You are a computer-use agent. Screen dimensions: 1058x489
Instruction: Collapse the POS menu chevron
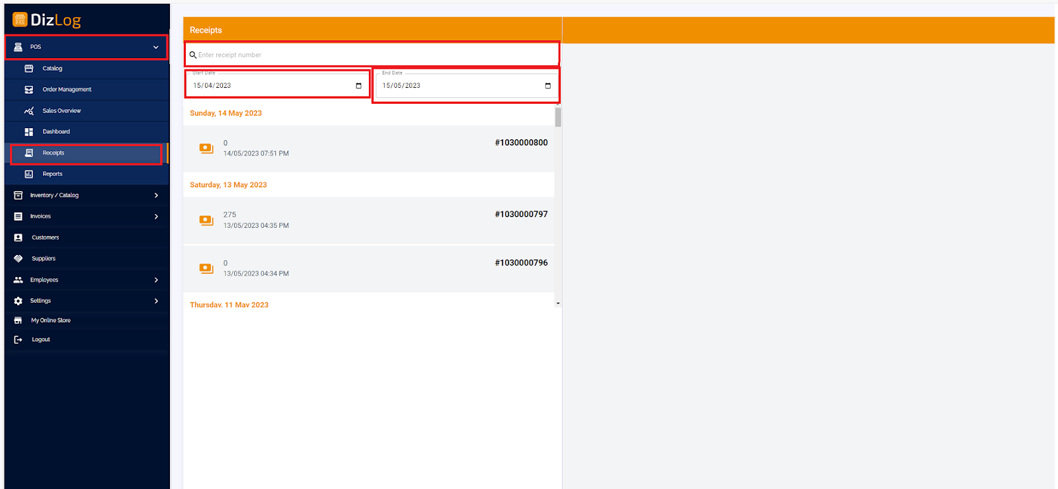[x=156, y=47]
